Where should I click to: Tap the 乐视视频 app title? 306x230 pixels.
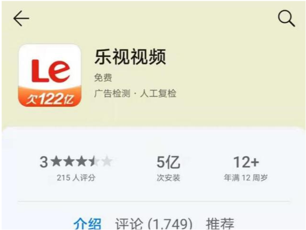pyautogui.click(x=130, y=57)
